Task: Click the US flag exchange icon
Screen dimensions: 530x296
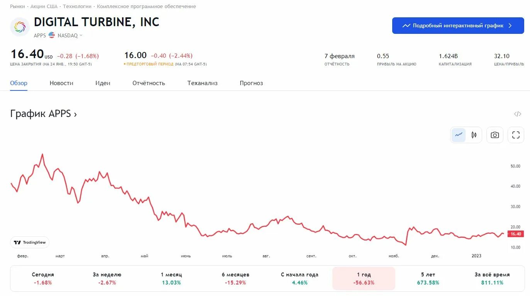Action: point(52,35)
